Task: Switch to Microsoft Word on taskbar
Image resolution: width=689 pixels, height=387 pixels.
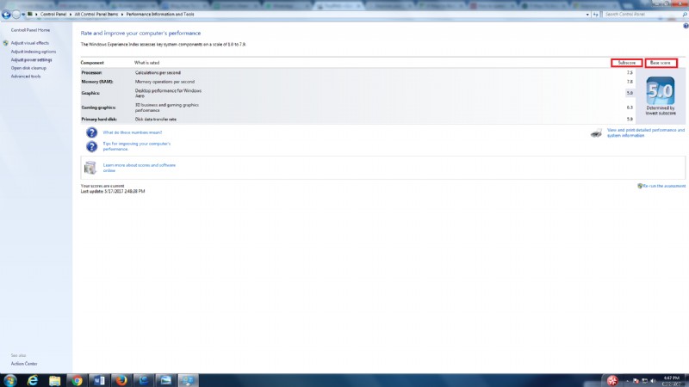Action: (x=99, y=380)
